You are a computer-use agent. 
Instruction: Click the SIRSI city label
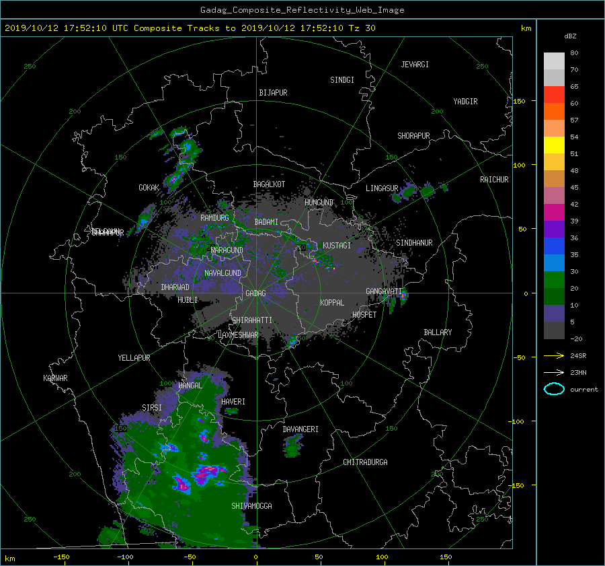coord(152,408)
